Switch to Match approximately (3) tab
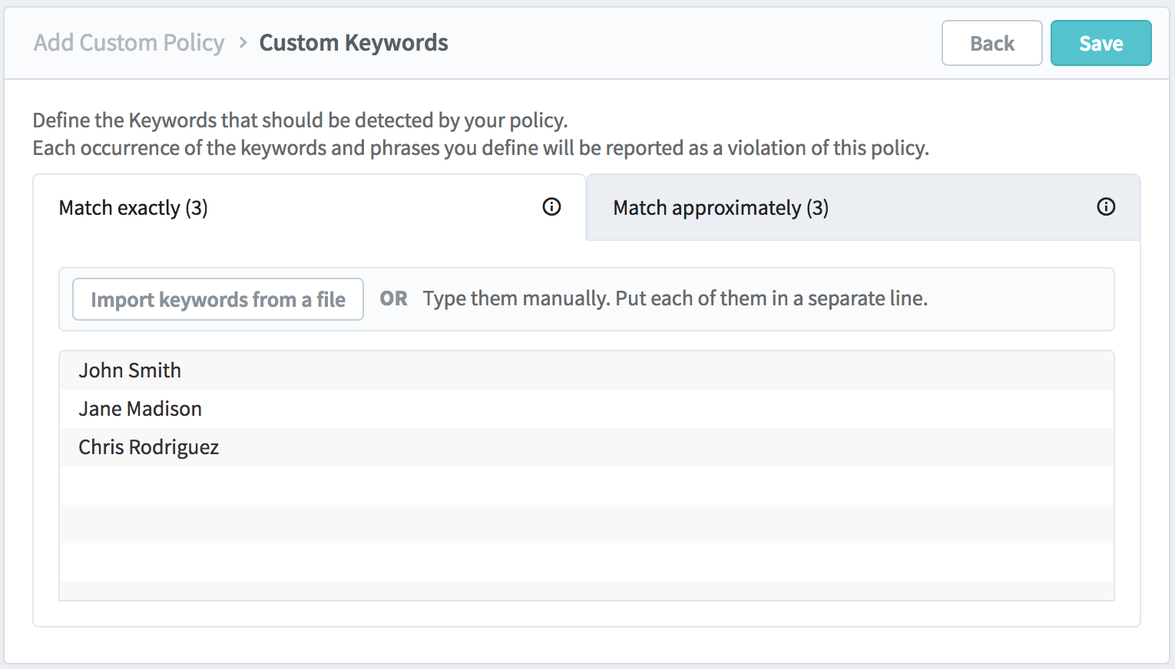The image size is (1175, 669). (x=863, y=207)
